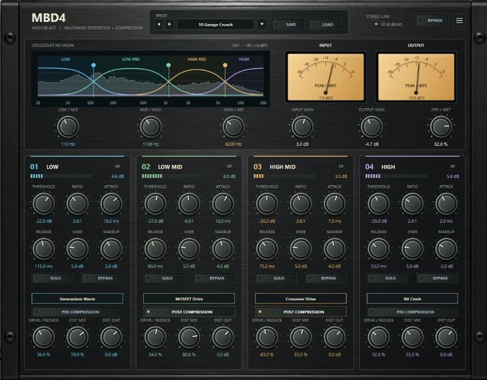Click the LOW band Threshold knob
487x380 pixels.
click(x=44, y=204)
